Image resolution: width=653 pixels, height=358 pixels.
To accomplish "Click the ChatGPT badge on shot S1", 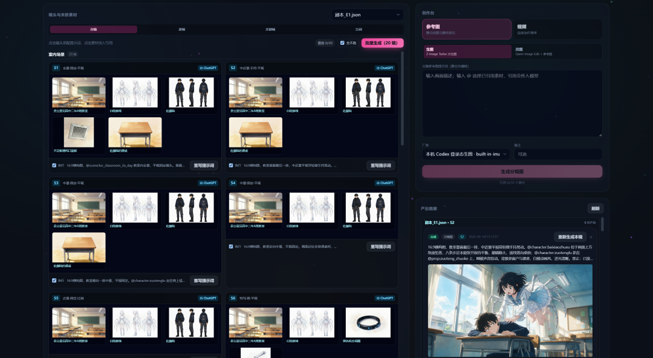I will [x=208, y=68].
